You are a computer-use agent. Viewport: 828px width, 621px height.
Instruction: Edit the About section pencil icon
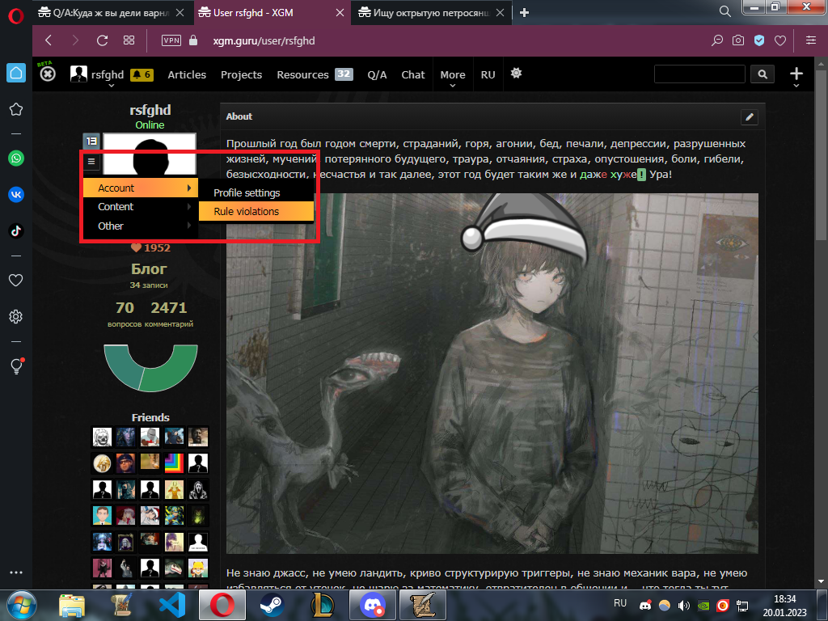click(750, 117)
